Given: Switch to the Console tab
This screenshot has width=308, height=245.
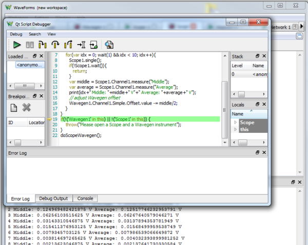Looking at the screenshot, I should tap(85, 198).
